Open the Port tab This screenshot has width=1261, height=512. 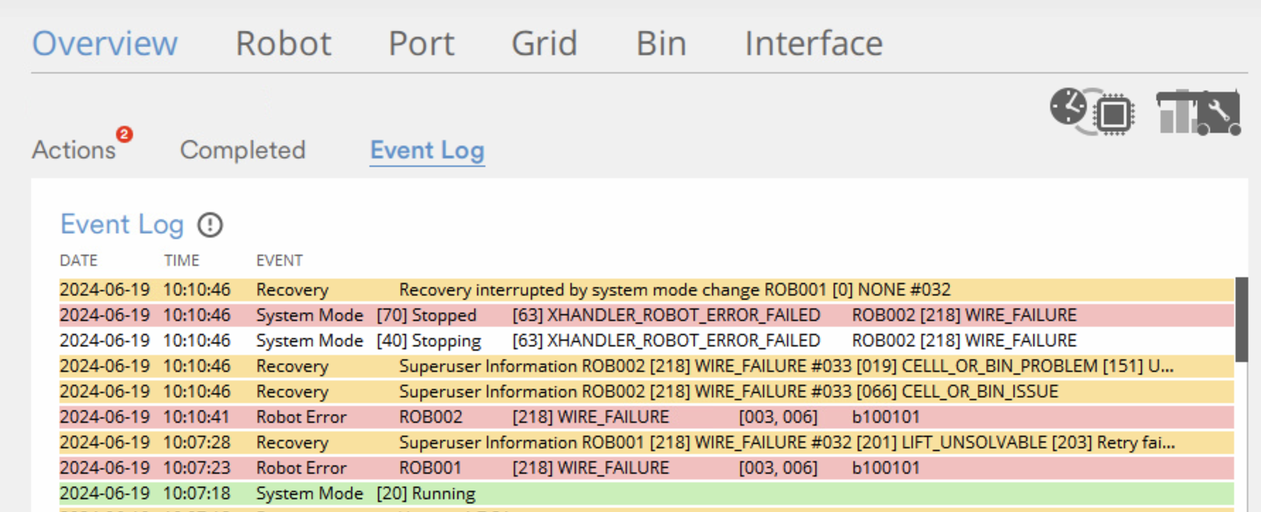point(421,44)
